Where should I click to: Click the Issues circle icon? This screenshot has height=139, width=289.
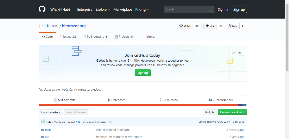pos(61,37)
